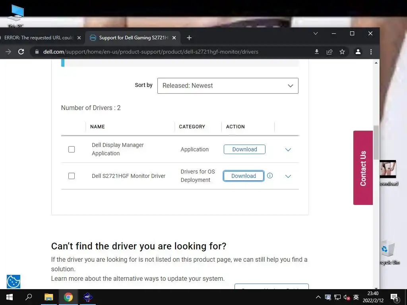The image size is (407, 305).
Task: Select the Number of Drivers : 2 text
Action: [91, 108]
